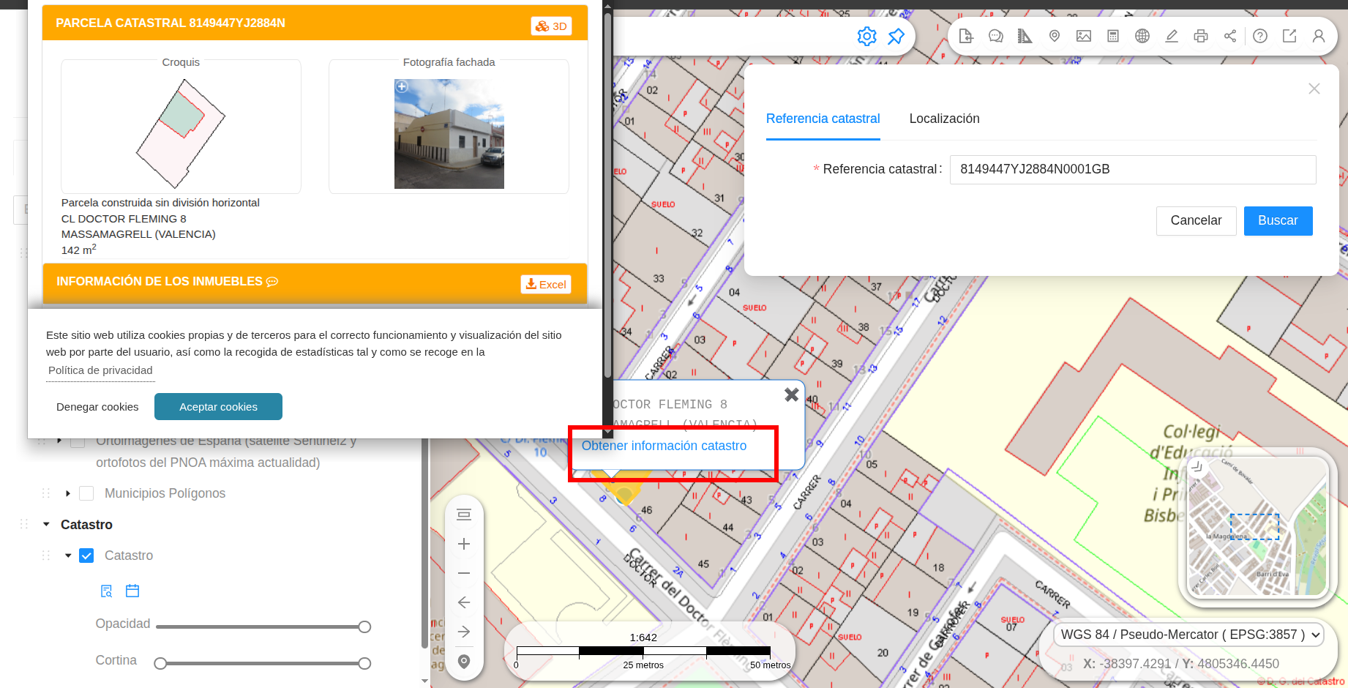Open the Catastro layer calendar icon

(x=132, y=591)
